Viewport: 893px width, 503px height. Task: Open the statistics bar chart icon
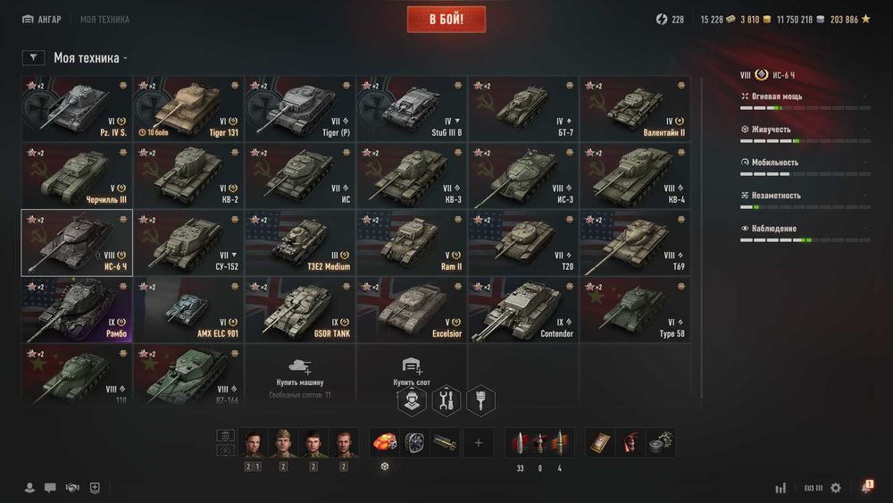(x=780, y=488)
